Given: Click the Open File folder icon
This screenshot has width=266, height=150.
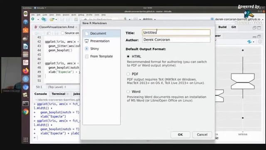Looking at the screenshot, I should (x=52, y=20).
